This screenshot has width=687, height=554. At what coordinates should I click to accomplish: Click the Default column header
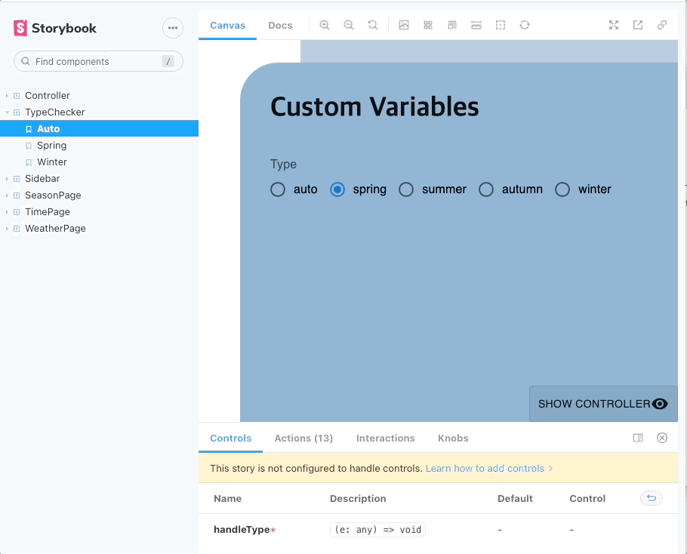515,498
